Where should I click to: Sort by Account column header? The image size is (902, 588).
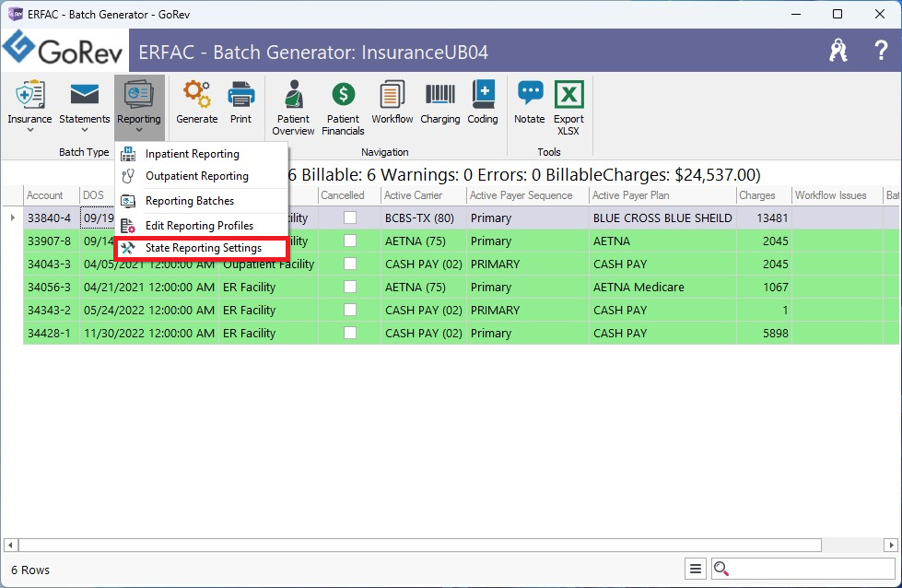click(52, 195)
